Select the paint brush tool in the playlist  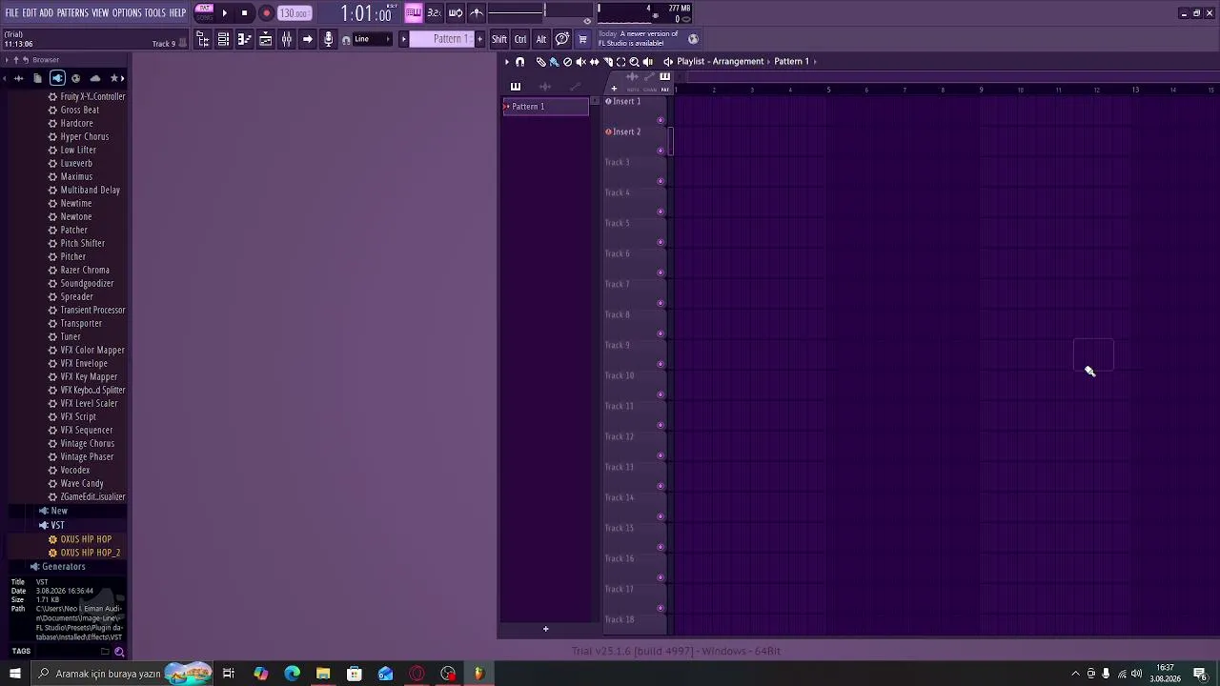pyautogui.click(x=554, y=62)
